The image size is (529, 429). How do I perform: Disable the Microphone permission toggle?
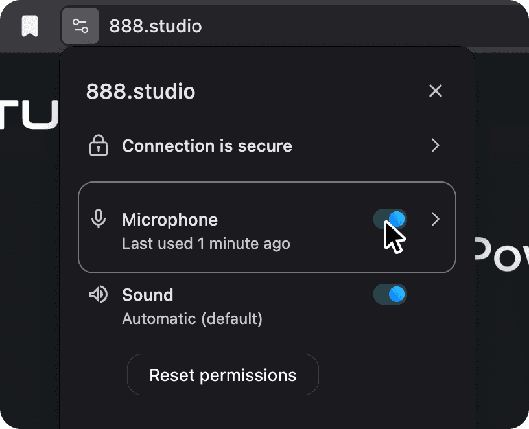tap(390, 219)
